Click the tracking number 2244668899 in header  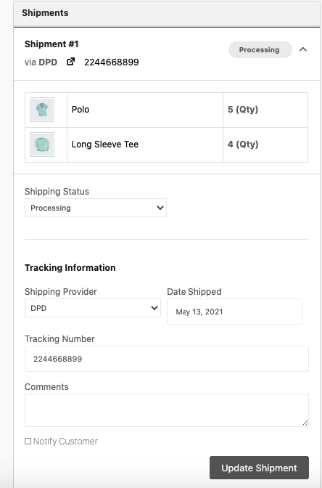[x=112, y=62]
